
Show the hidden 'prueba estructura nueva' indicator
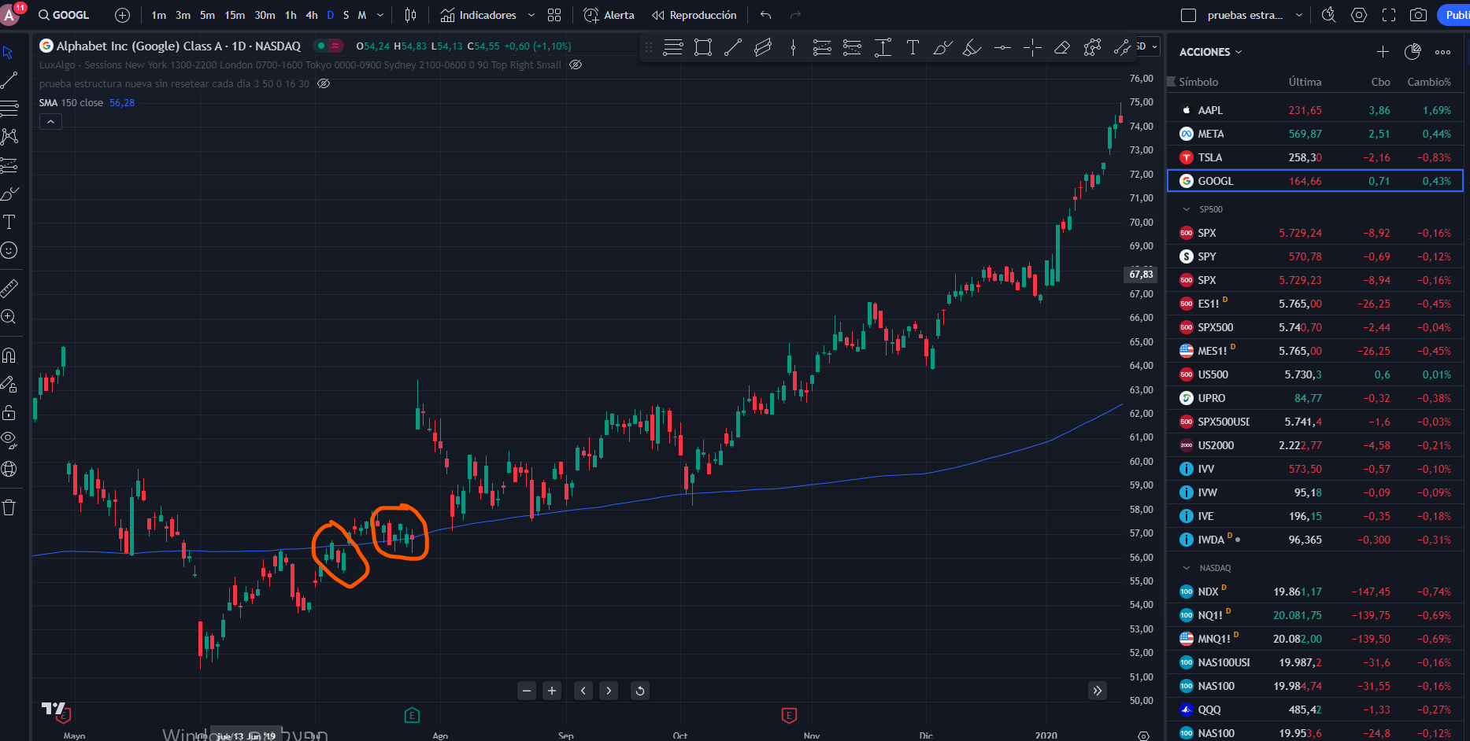coord(324,83)
